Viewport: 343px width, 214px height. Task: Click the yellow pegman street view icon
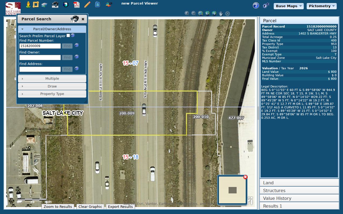coord(28,5)
